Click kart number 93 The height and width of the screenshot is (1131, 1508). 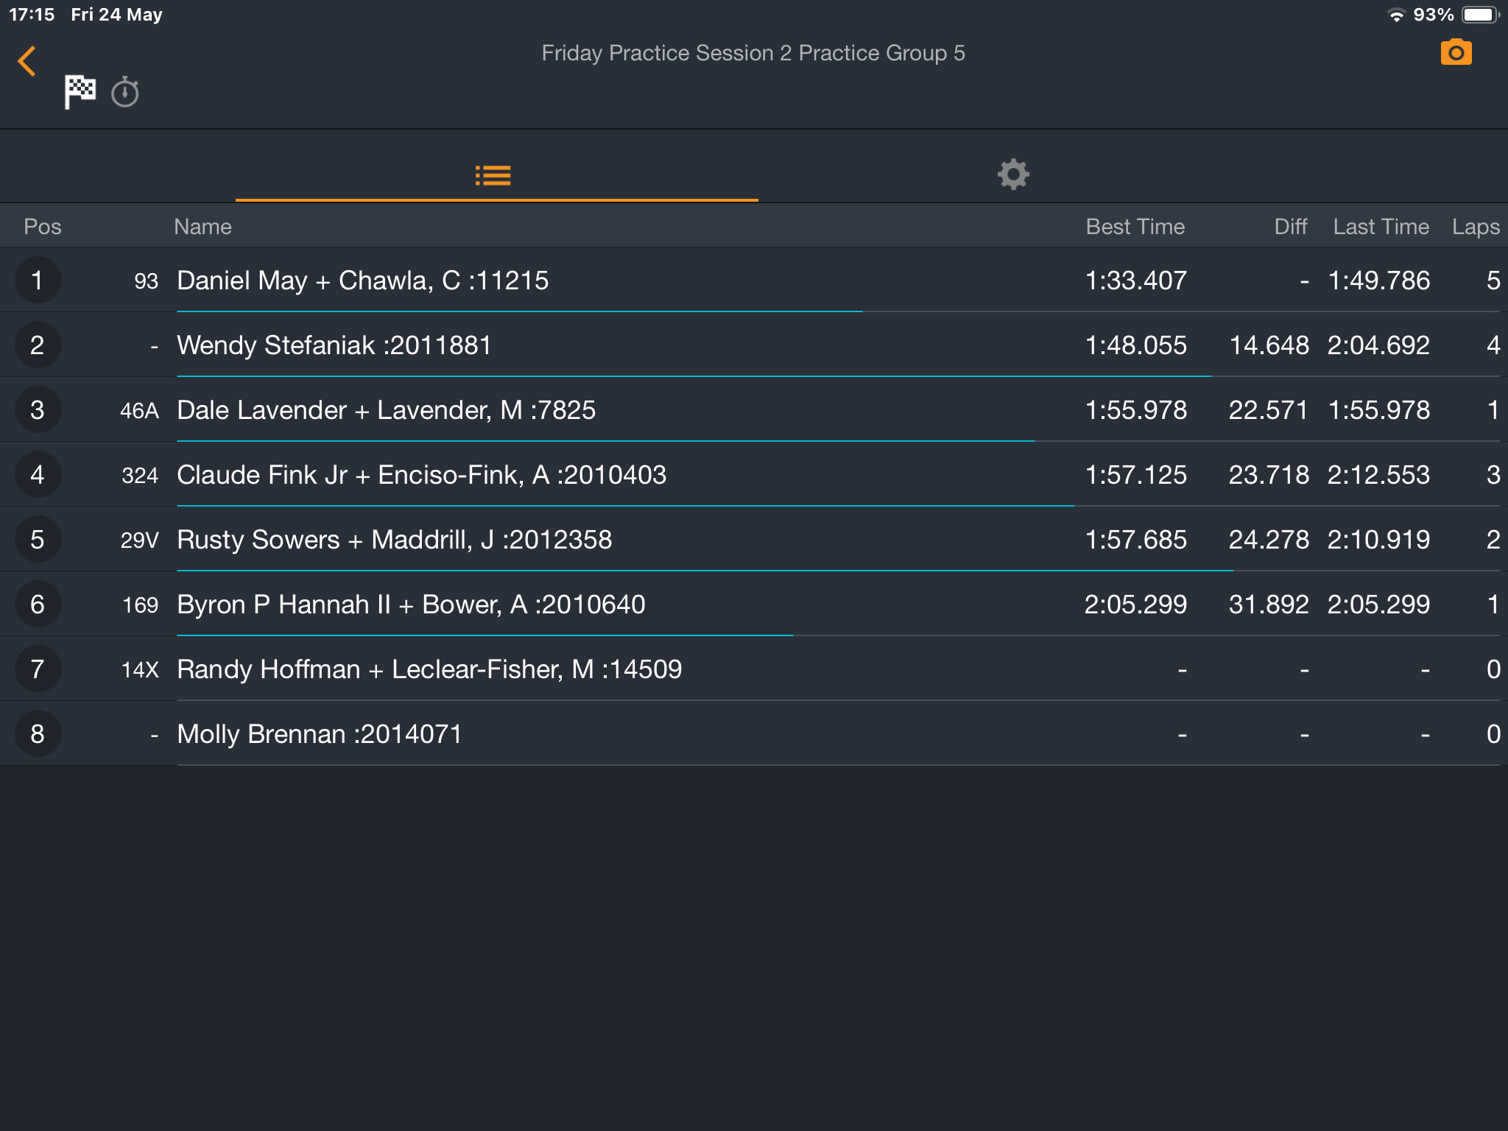(146, 281)
